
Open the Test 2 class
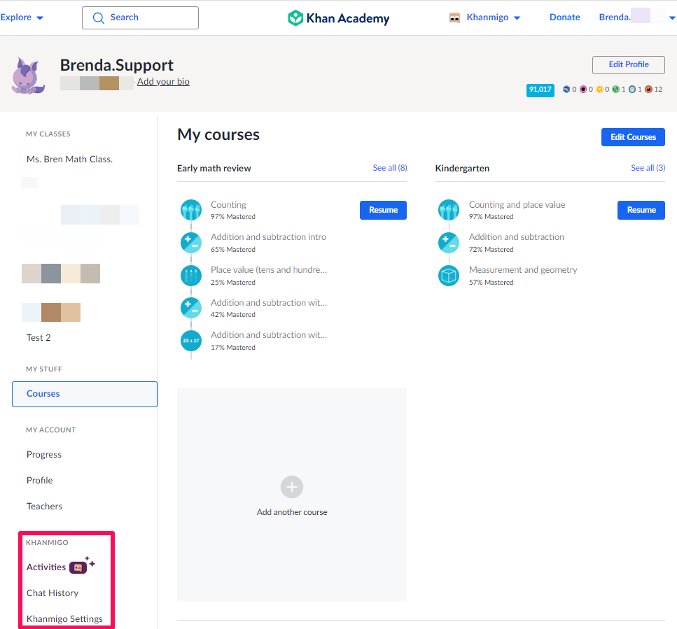(x=39, y=337)
